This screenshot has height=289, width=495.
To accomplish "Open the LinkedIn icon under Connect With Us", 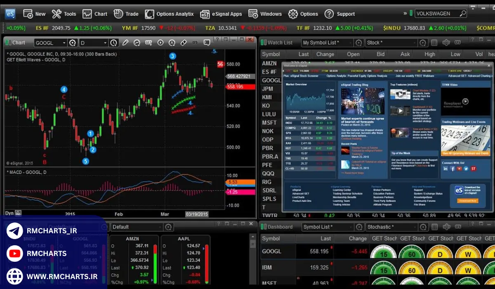I will click(x=445, y=168).
